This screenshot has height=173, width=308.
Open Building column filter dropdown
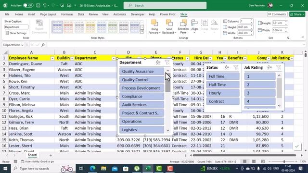72,59
